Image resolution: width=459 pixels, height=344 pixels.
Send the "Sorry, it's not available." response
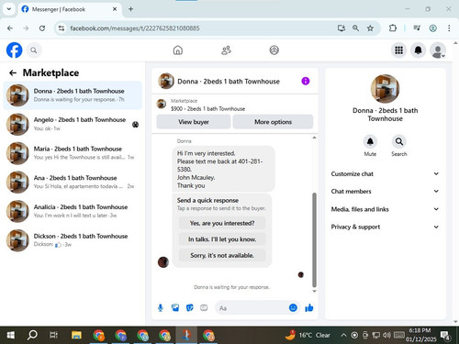[222, 255]
